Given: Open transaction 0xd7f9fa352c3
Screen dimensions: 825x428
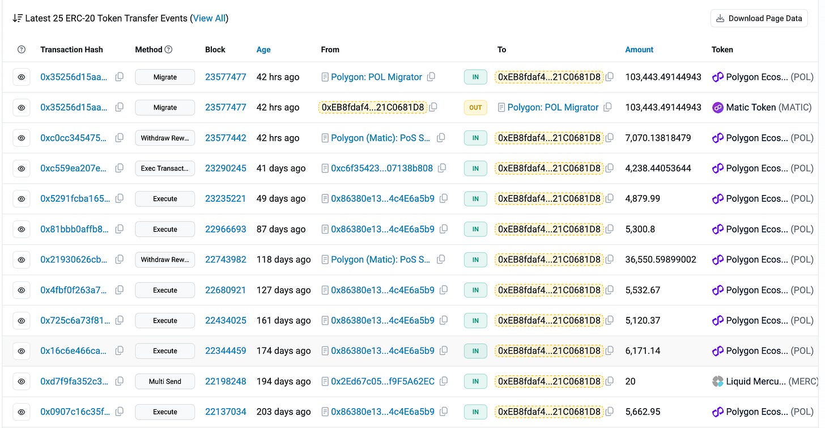Looking at the screenshot, I should click(x=74, y=382).
